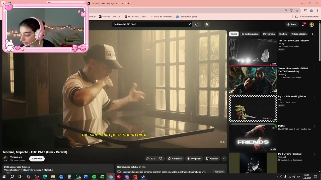
Task: Like the video with 10 k likes
Action: point(151,158)
